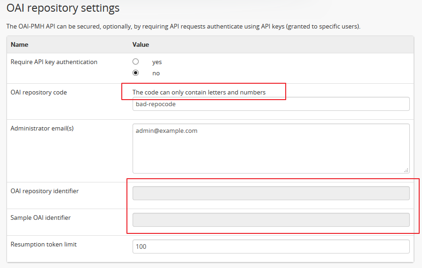Select the 'yes' radio button
The image size is (422, 268).
click(136, 61)
